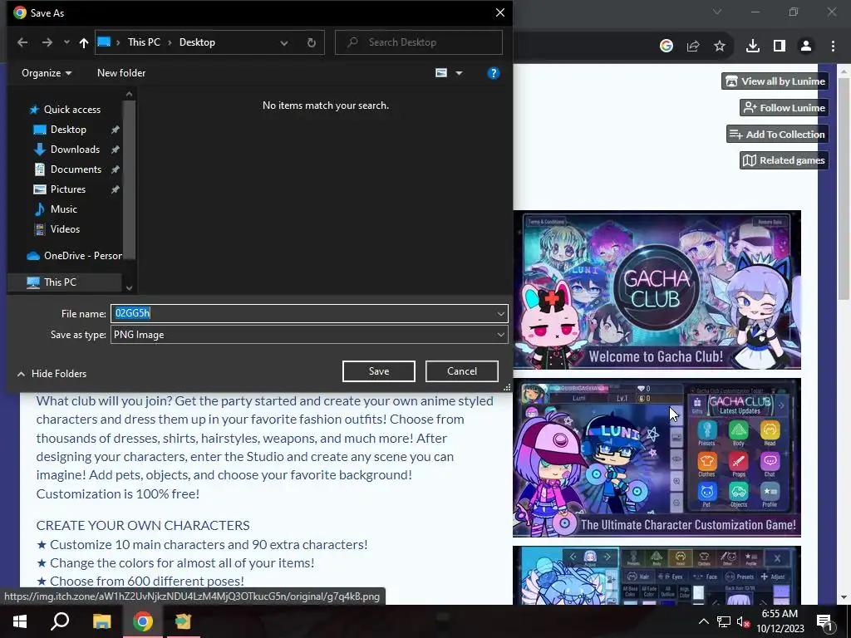
Task: Open the third game screenshot thumbnail
Action: [x=657, y=575]
